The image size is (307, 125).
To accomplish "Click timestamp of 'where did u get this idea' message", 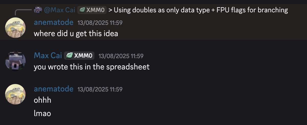I will pos(100,23).
